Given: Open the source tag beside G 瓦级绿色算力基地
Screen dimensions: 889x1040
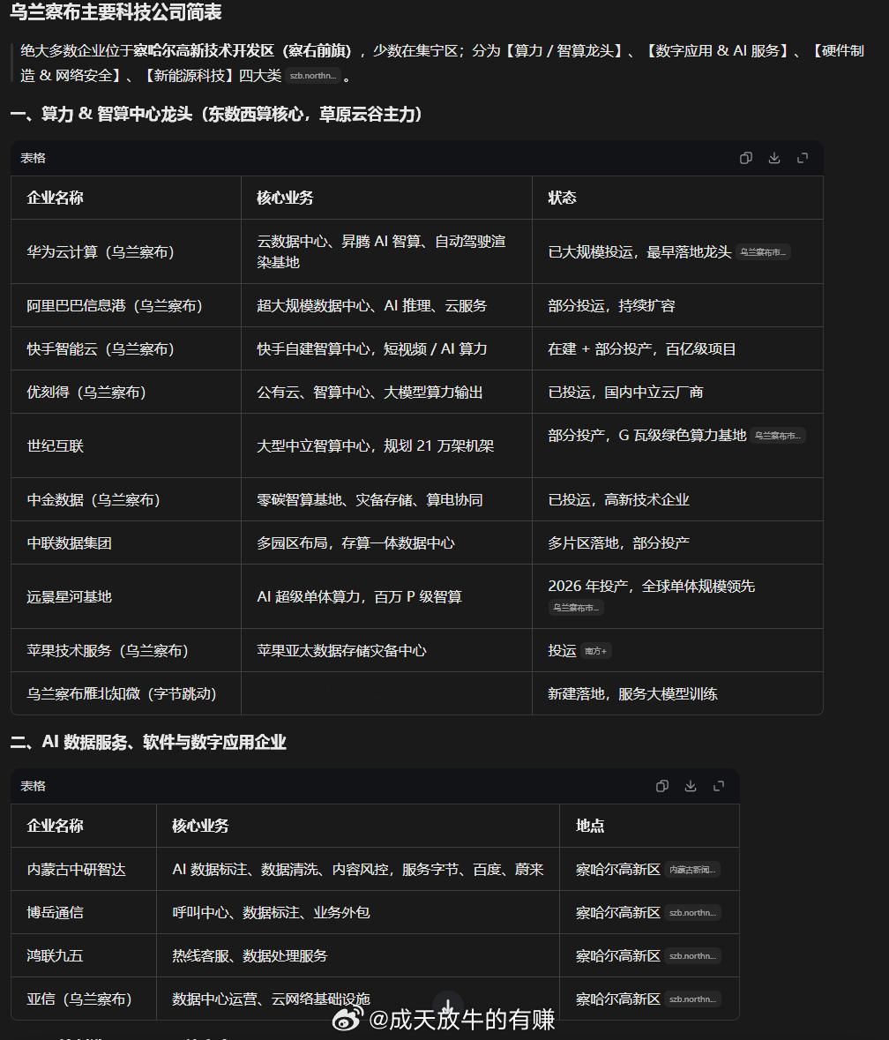Looking at the screenshot, I should click(778, 436).
